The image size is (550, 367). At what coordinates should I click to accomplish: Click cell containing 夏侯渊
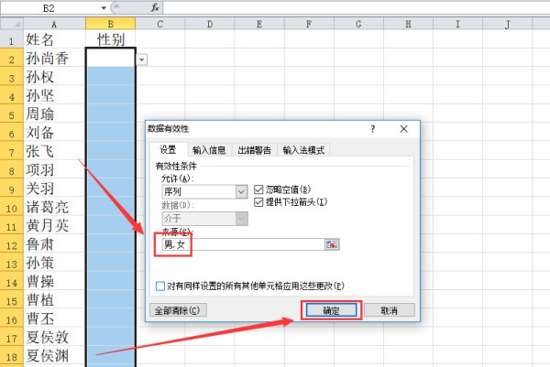click(54, 356)
